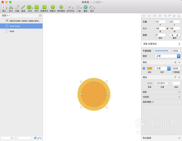Click the X position field

click(x=160, y=22)
